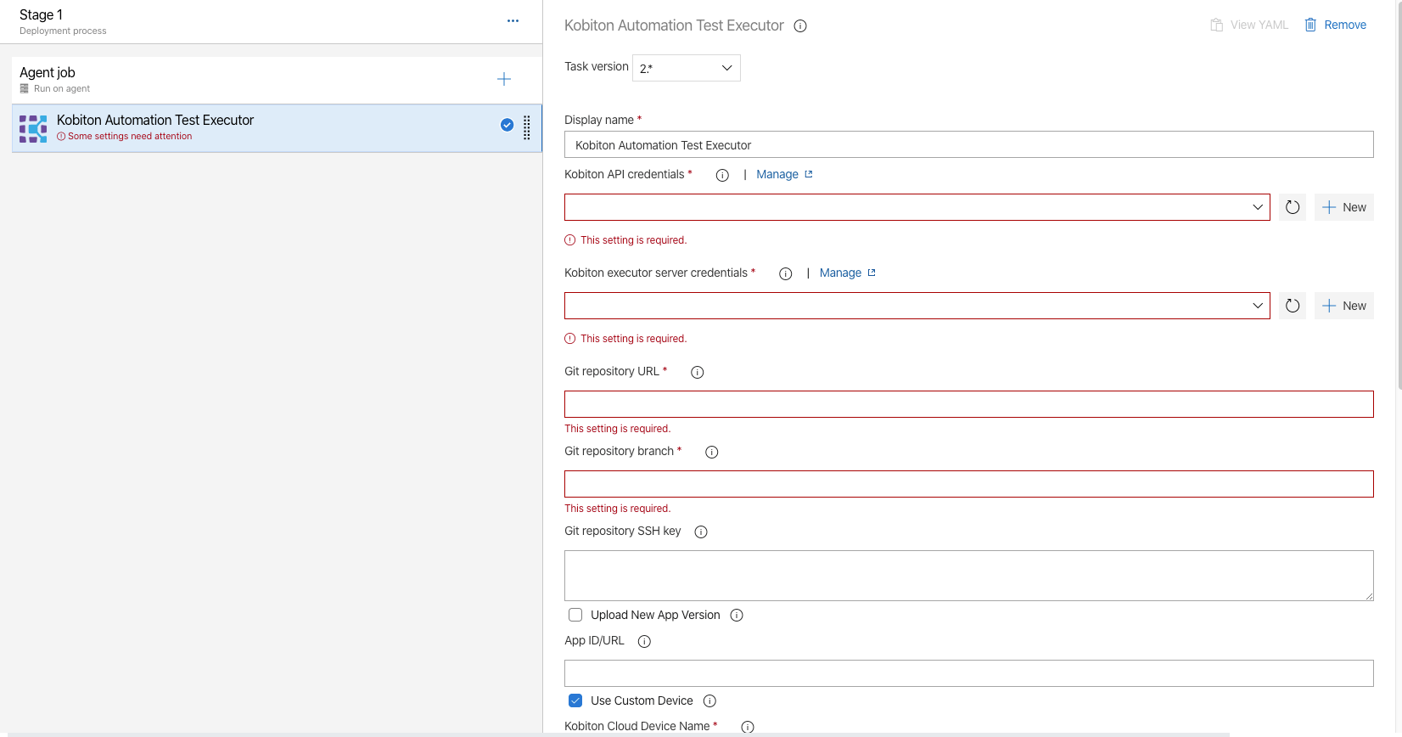Click the trash icon next to Remove
Viewport: 1402px width, 737px height.
coord(1310,25)
